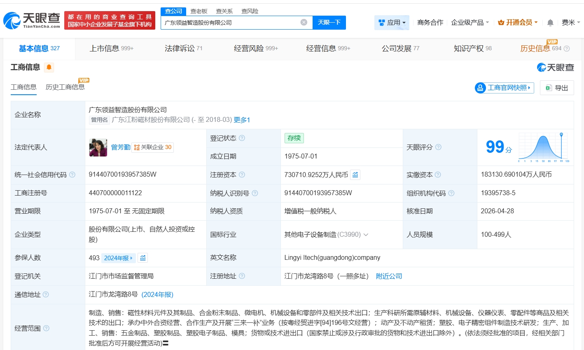The height and width of the screenshot is (350, 584).
Task: Click help icon next to 纳税人识别号
Action: pyautogui.click(x=255, y=193)
